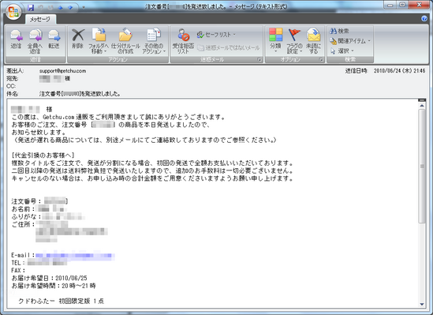Click the sender address support@getchu.com
Image resolution: width=433 pixels, height=315 pixels.
62,71
